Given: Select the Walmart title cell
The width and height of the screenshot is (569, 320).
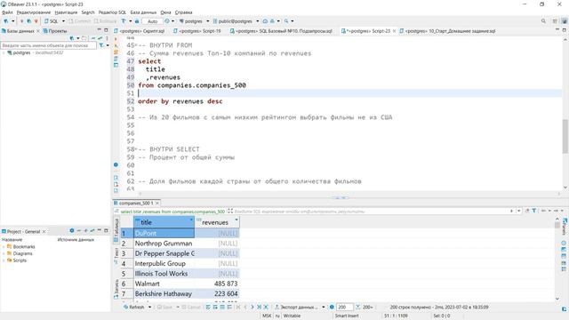Looking at the screenshot, I should click(164, 284).
